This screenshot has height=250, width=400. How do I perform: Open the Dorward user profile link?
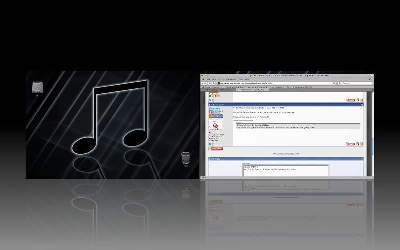click(x=215, y=108)
